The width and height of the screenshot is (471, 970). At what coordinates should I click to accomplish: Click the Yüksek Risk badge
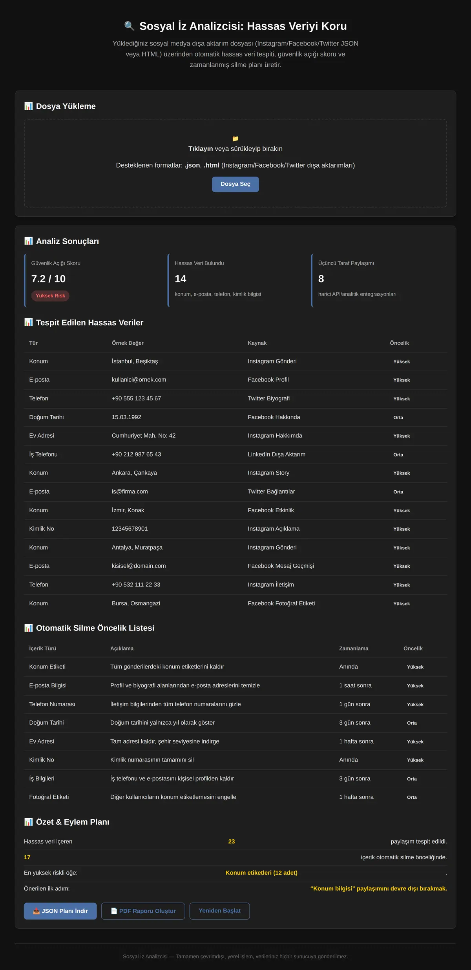pos(50,296)
